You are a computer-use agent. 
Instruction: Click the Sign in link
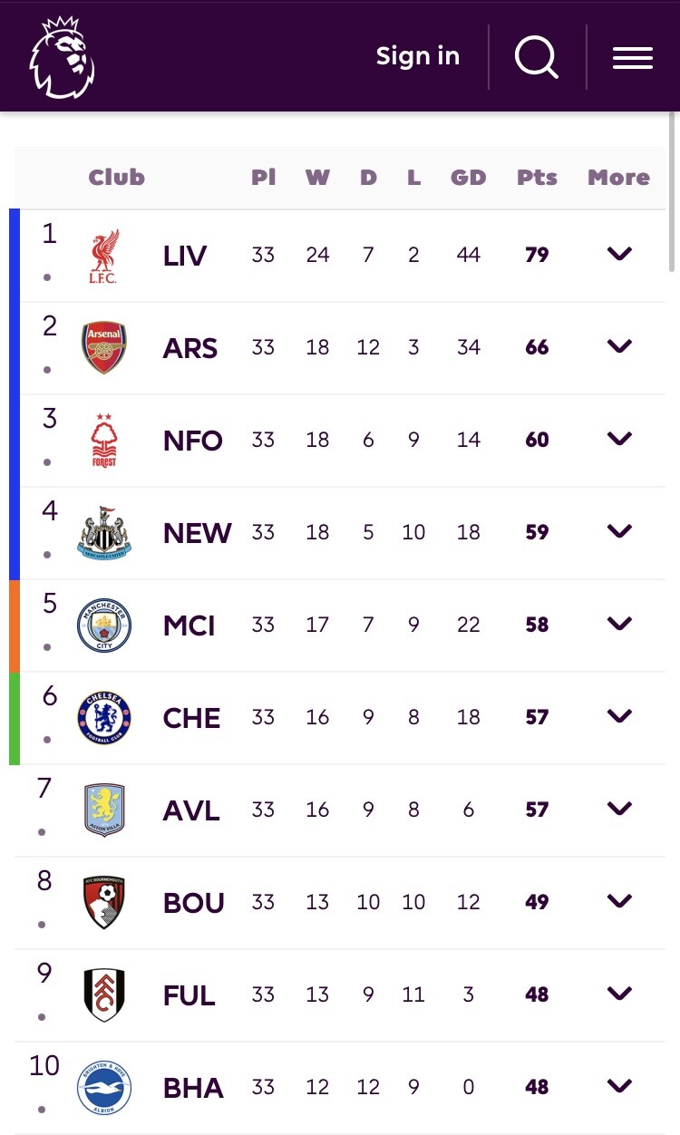[418, 56]
